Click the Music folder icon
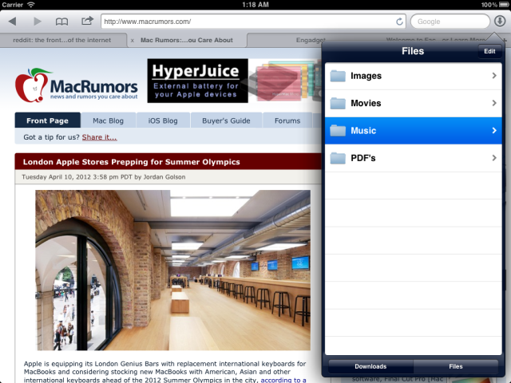The width and height of the screenshot is (511, 383). (x=338, y=131)
